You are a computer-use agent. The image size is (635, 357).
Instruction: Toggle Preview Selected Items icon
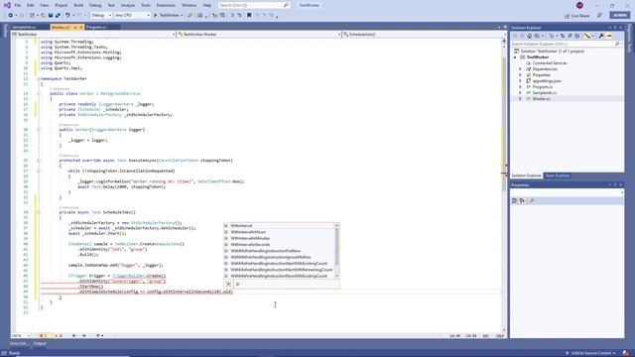608,36
